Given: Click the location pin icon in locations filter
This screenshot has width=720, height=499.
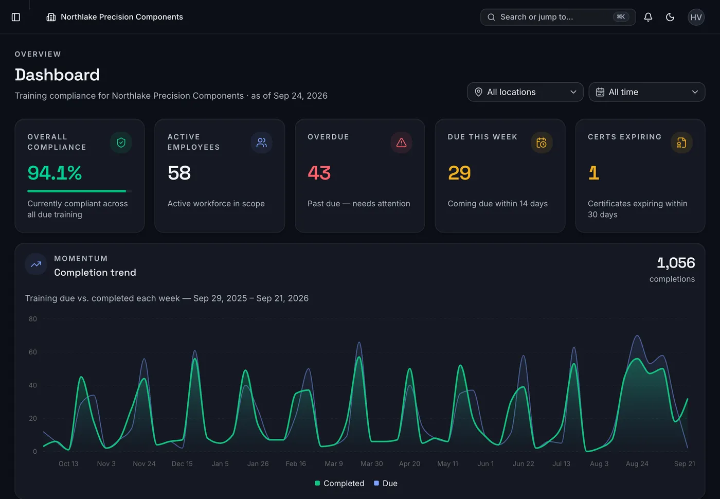Looking at the screenshot, I should pos(478,92).
